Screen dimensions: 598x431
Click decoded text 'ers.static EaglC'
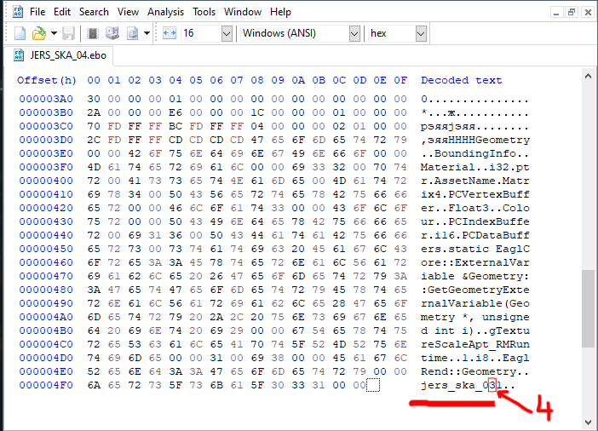[474, 249]
